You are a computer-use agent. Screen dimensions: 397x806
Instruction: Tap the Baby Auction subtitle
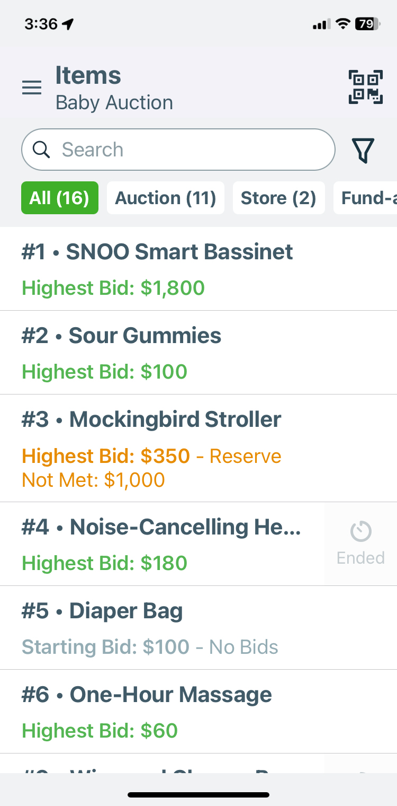114,102
